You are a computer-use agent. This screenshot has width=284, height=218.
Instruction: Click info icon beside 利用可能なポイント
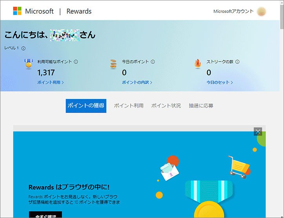pyautogui.click(x=76, y=62)
